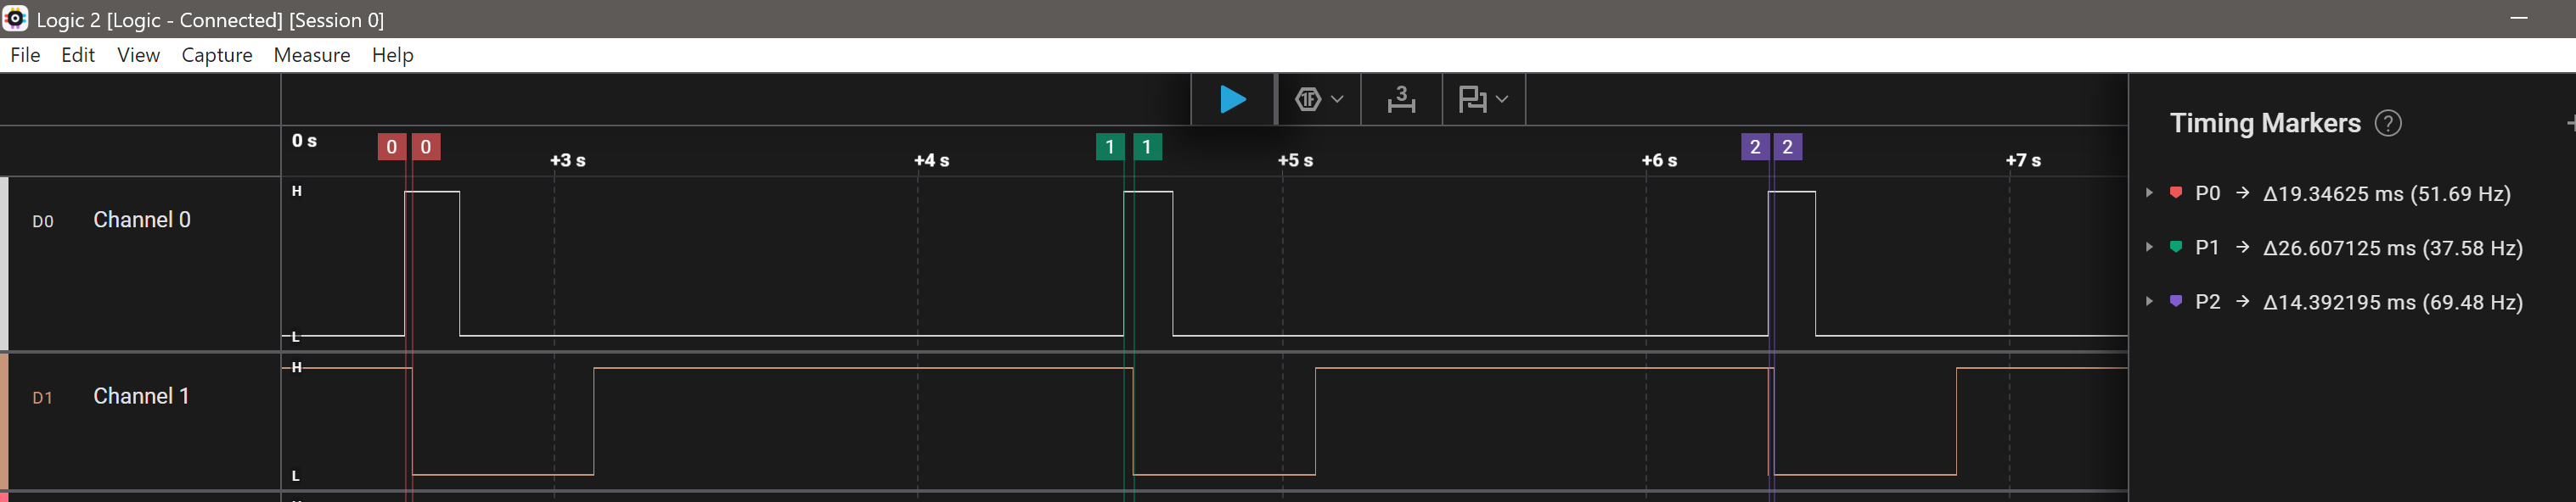Click the Channel 1 label
This screenshot has height=502, width=2576.
click(x=141, y=396)
